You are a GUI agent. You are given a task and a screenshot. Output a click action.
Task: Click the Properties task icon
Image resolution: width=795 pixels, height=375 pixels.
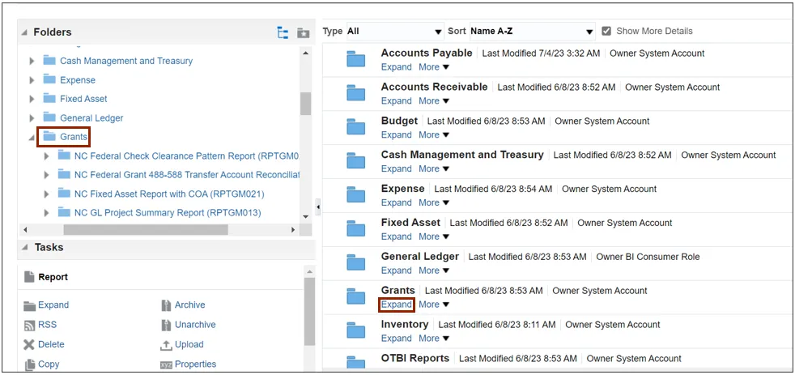click(x=167, y=364)
